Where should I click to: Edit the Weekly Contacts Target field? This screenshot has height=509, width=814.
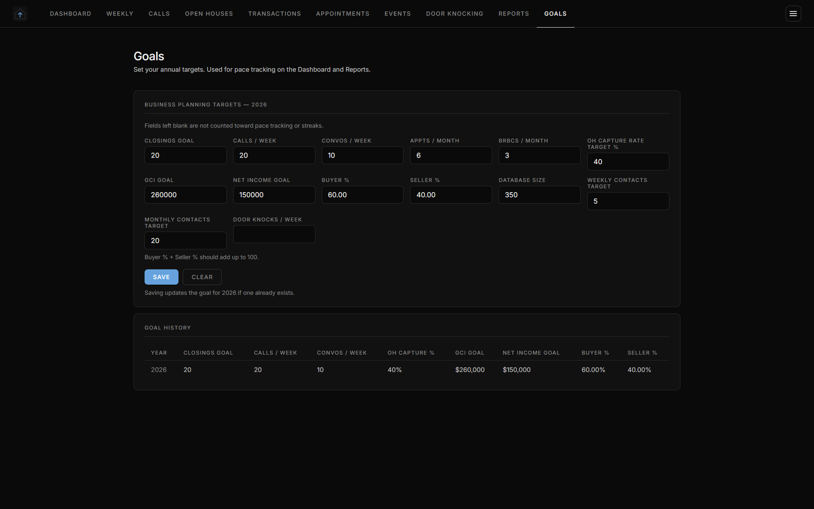[628, 201]
